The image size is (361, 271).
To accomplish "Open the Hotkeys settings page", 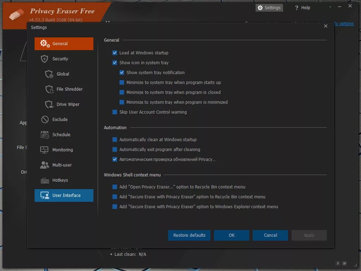I will point(64,180).
